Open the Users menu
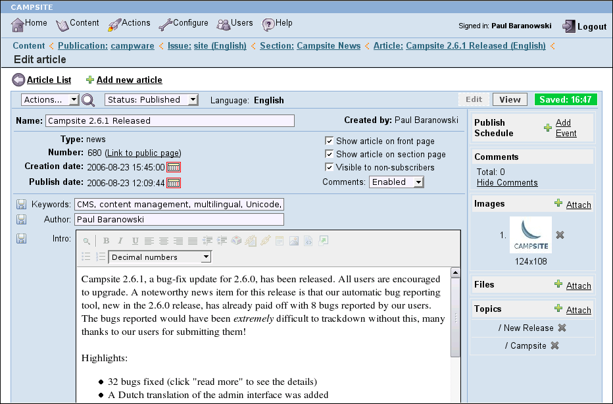The image size is (613, 404). 242,22
